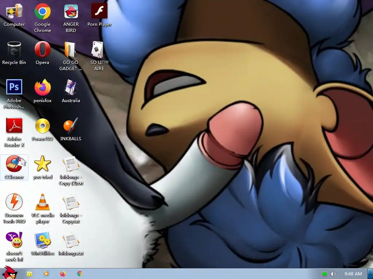Open the ANGER BIRD desktop shortcut

71,18
